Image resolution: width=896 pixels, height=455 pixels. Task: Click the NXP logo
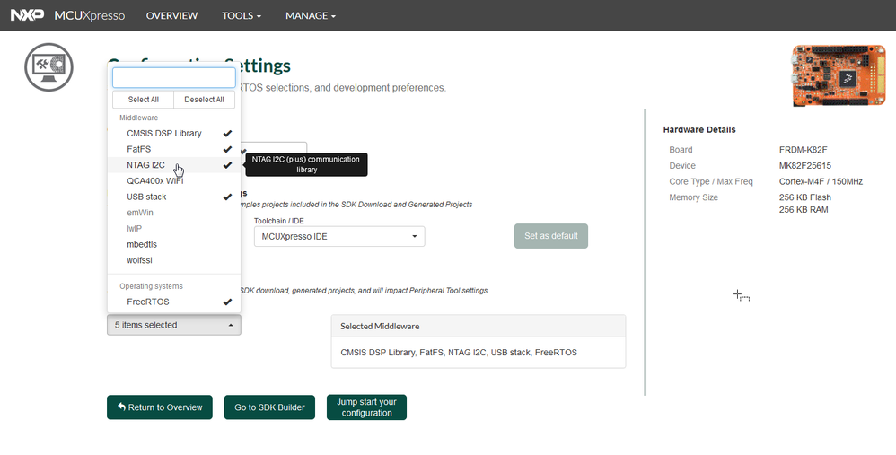click(x=27, y=15)
